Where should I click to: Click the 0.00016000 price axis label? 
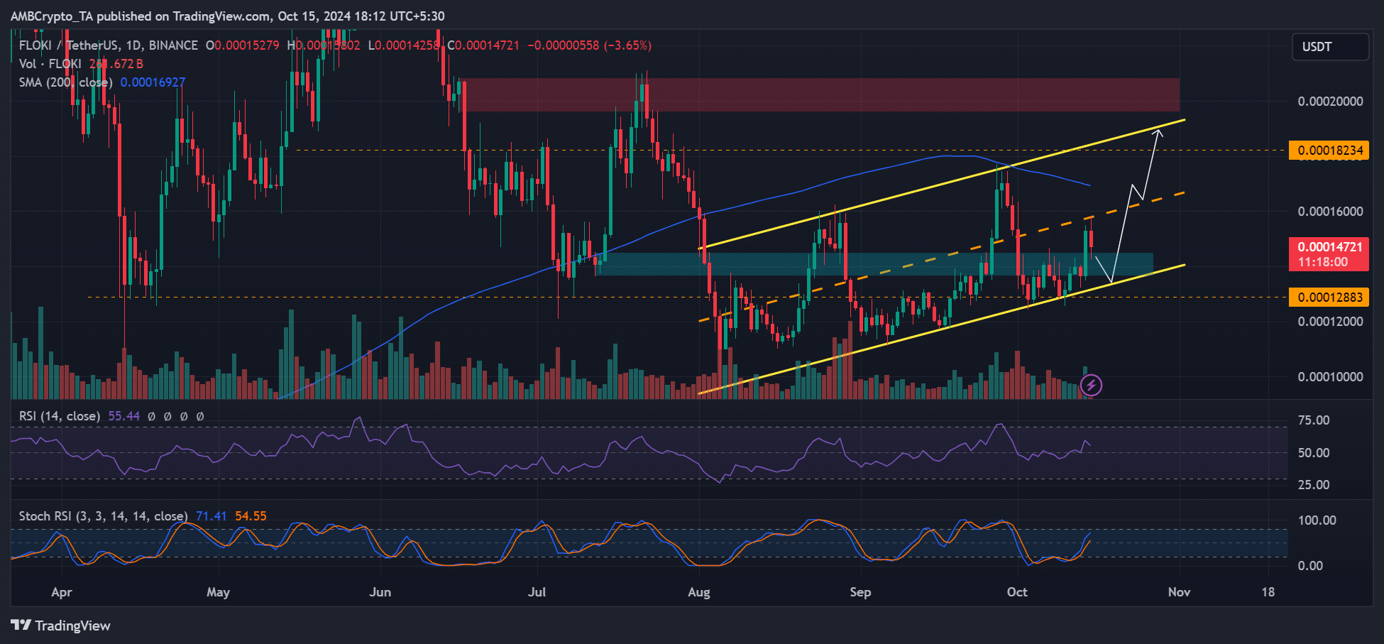(x=1330, y=212)
